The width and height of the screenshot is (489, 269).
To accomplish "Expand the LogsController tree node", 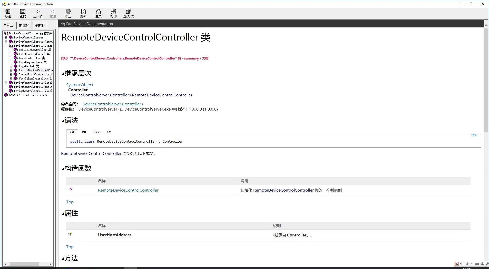I will point(11,58).
